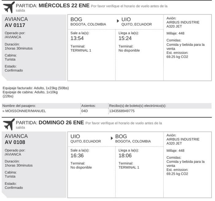Click departure time 13:54
This screenshot has width=215, height=201.
pos(77,38)
